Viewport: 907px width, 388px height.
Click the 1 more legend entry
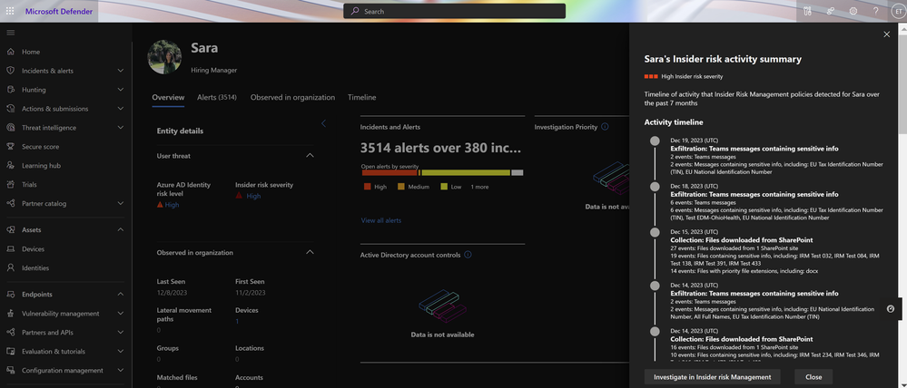(479, 187)
